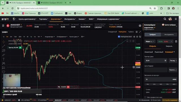Viewport: 181px width, 102px height.
Task: Select the Глубина chart tab
Action: (131, 32)
